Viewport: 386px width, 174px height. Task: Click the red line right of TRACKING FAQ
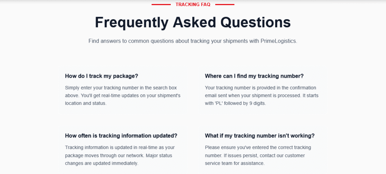click(225, 5)
